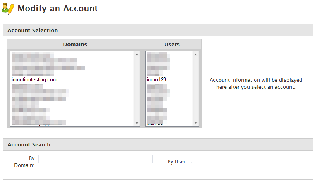Click into the By User search field
The image size is (315, 182).
248,159
